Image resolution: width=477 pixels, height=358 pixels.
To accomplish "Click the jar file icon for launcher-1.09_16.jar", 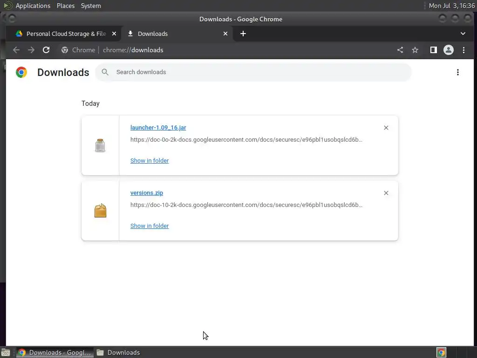I will 100,145.
